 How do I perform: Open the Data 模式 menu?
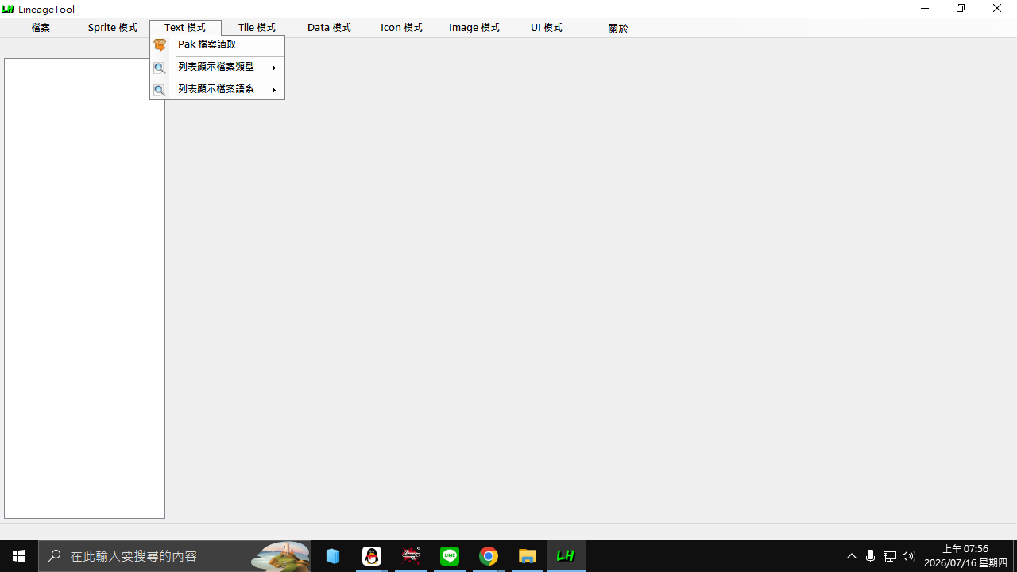point(329,28)
